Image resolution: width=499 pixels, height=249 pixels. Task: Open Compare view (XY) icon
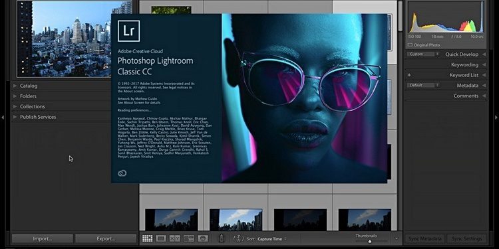[x=175, y=238]
